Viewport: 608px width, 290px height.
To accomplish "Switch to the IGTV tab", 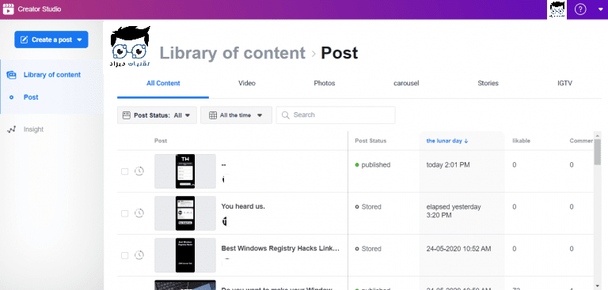I will click(x=564, y=83).
